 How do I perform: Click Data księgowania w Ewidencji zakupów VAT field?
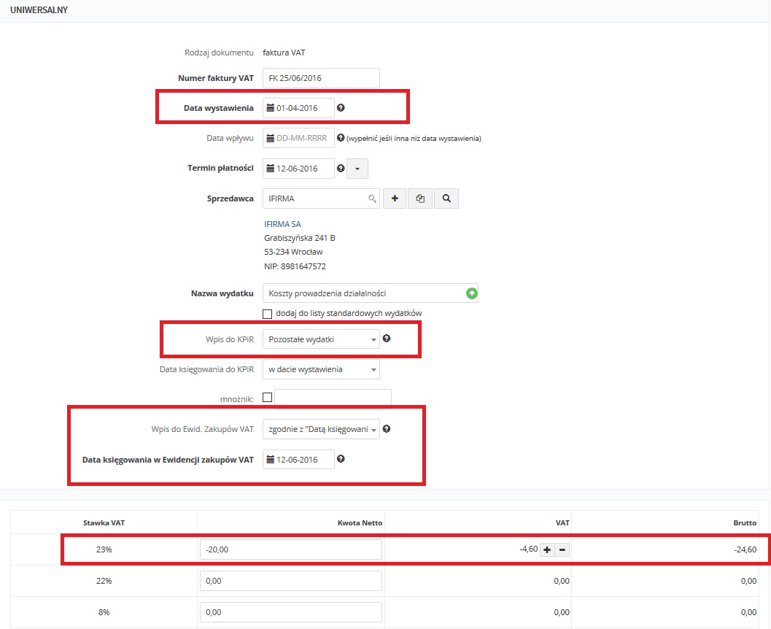pos(298,459)
